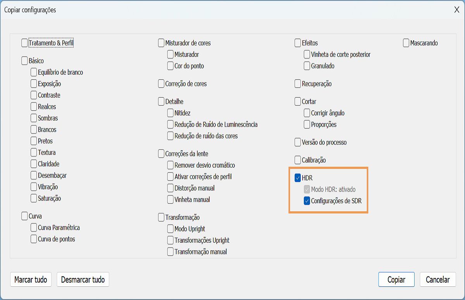Check Redução de Ruído de Luminescência
This screenshot has height=300, width=465.
[x=170, y=125]
